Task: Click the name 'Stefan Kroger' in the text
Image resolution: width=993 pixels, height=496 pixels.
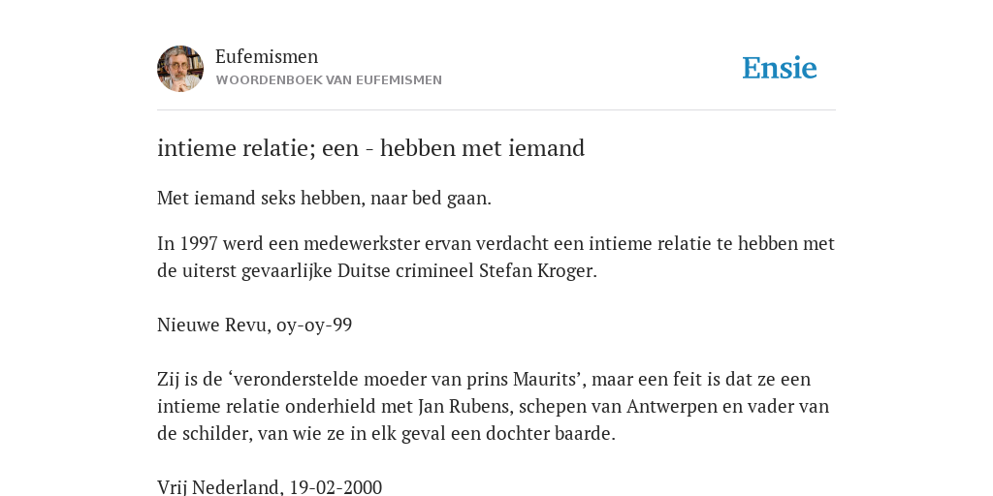Action: pyautogui.click(x=535, y=271)
